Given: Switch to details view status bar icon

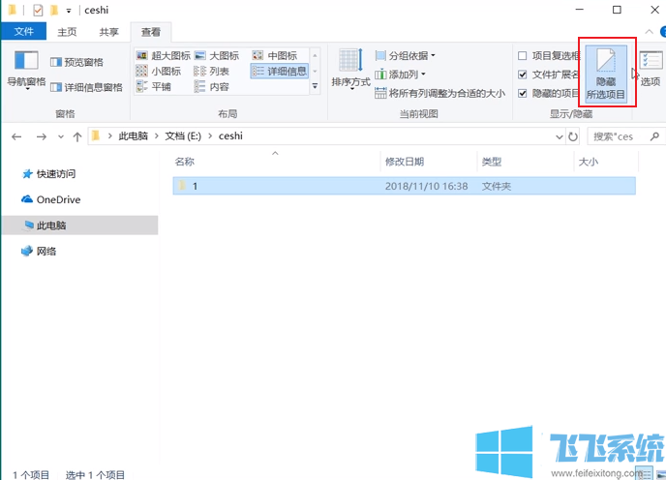Looking at the screenshot, I should (646, 473).
